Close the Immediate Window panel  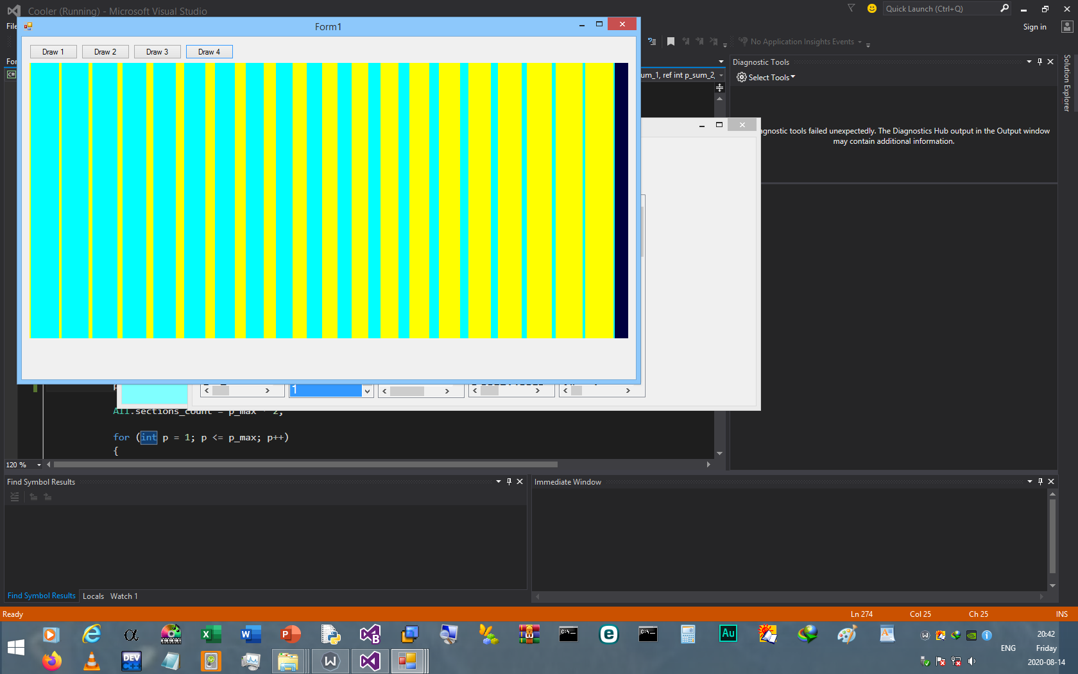coord(1051,481)
